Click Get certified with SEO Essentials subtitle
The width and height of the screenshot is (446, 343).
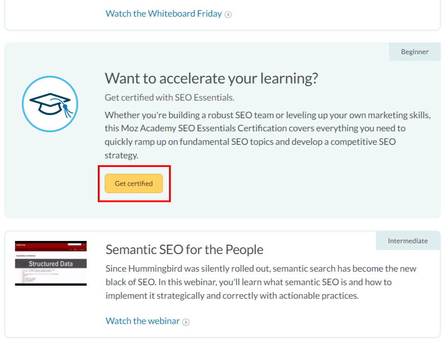click(169, 97)
